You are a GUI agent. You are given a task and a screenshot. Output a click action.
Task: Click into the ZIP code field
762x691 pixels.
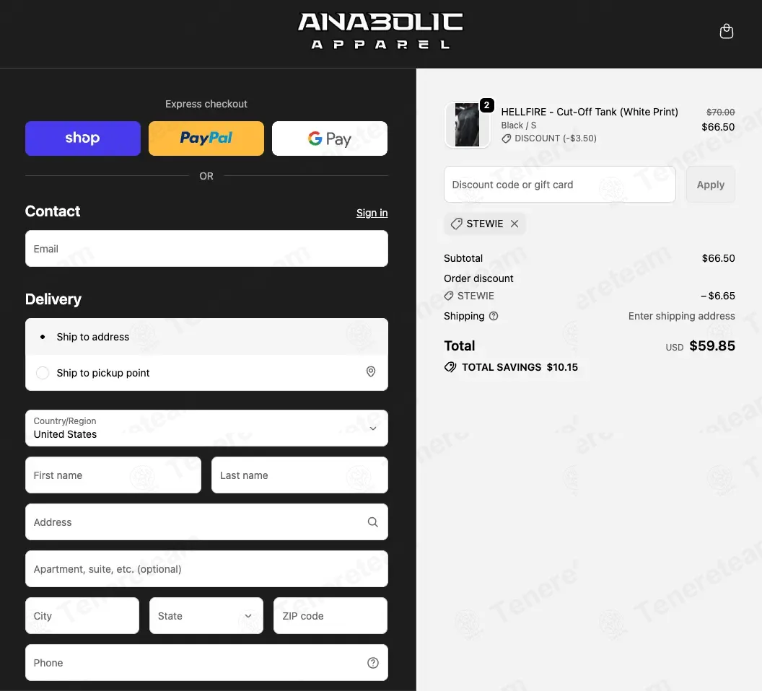[330, 616]
